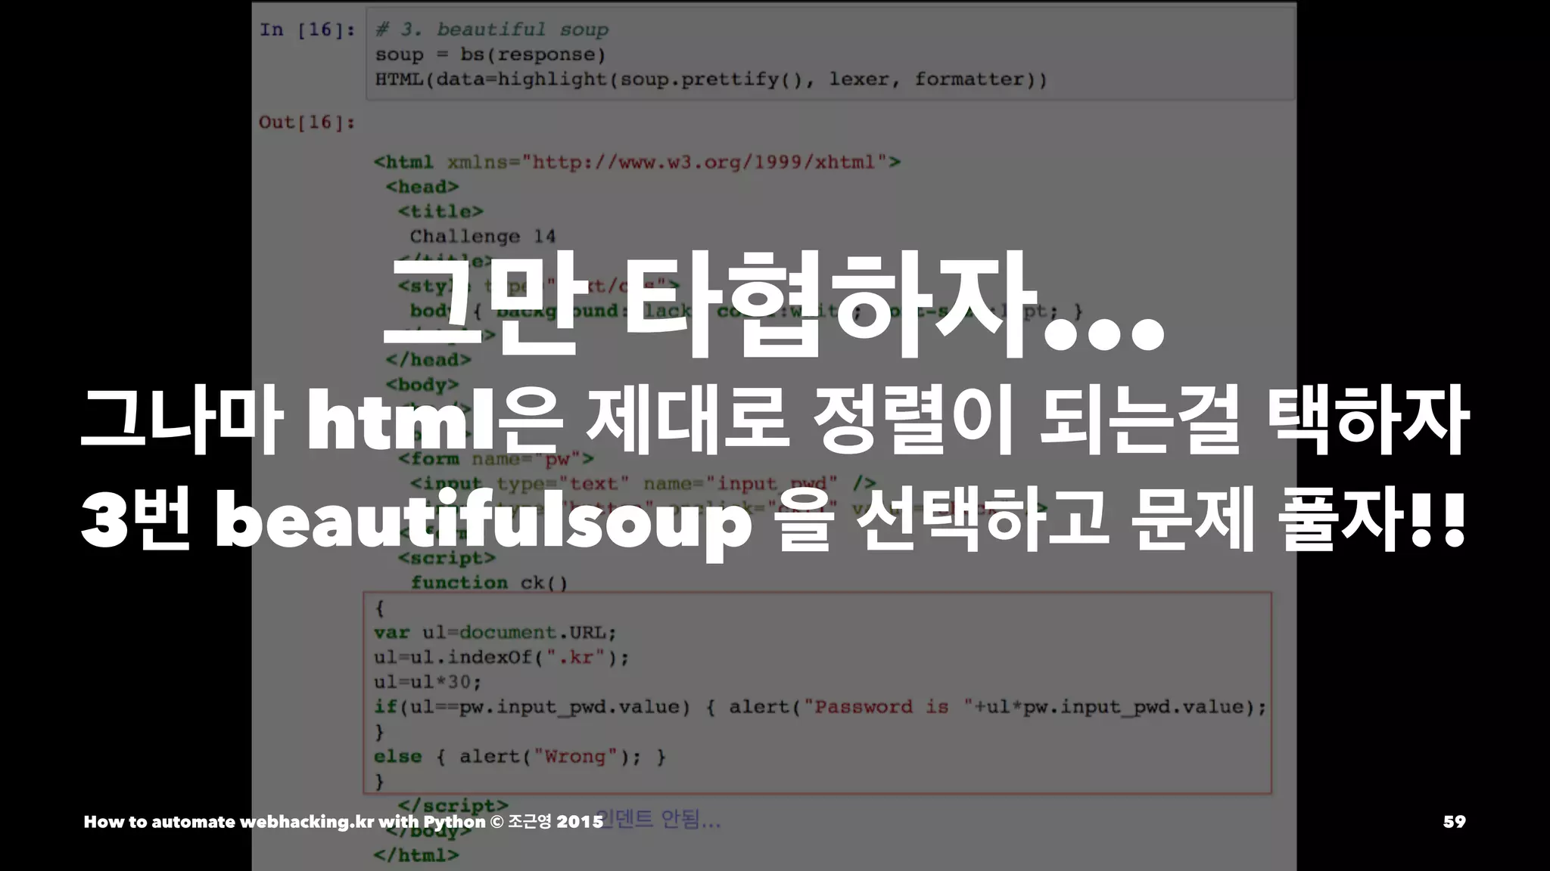Click the 'ul=ul.indexOf(".kr");' line

[502, 658]
